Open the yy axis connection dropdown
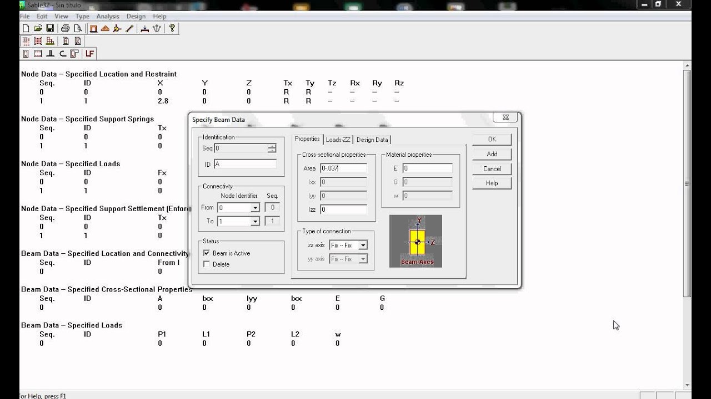The width and height of the screenshot is (711, 399). tap(363, 259)
